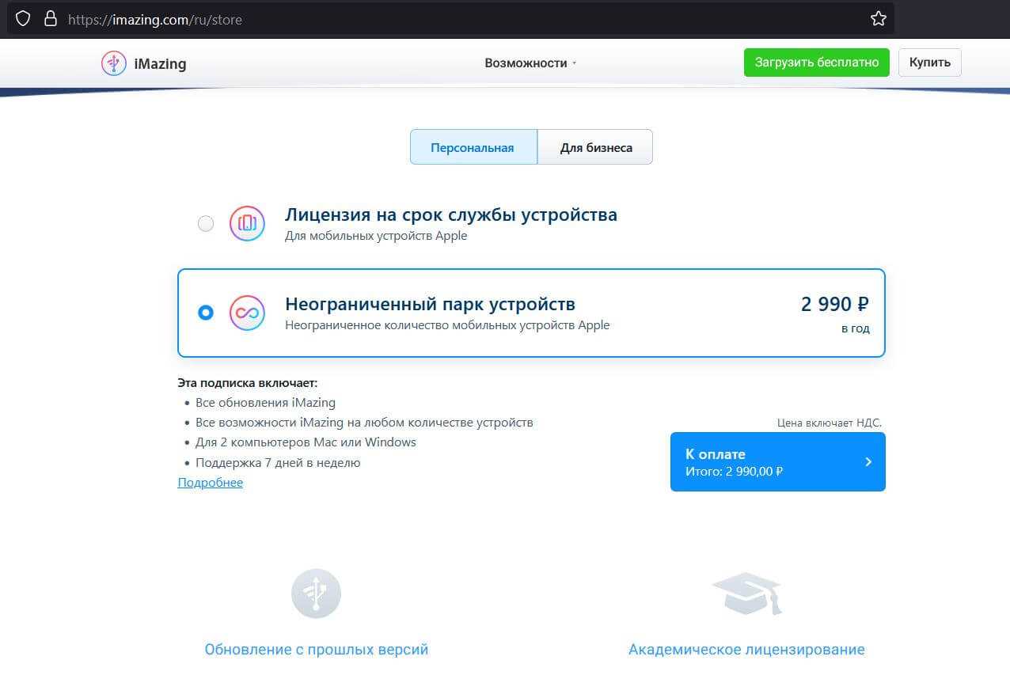This screenshot has width=1010, height=698.
Task: Click the chevron arrow on К оплате
Action: point(868,461)
